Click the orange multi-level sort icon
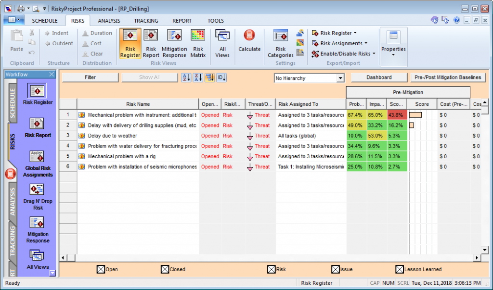This screenshot has width=493, height=290. 210,77
